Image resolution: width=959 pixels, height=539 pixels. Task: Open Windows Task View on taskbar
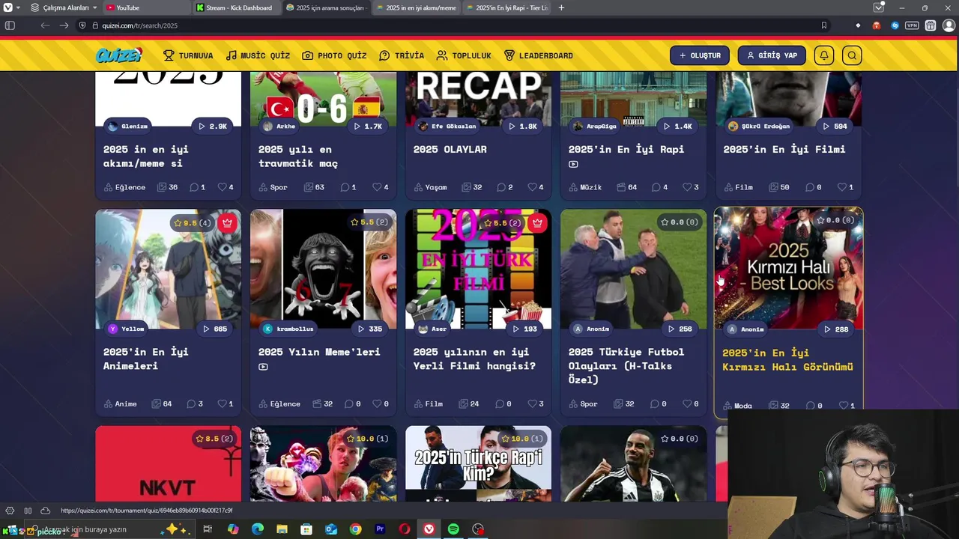(x=208, y=529)
